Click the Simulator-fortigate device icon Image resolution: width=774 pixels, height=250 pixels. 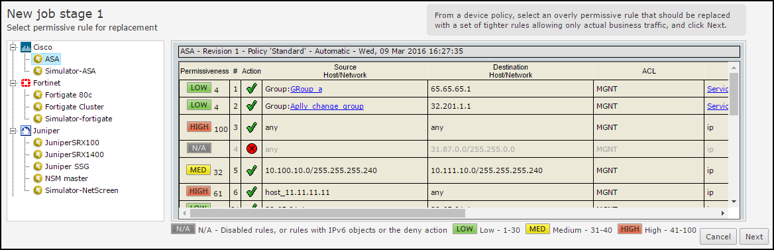38,119
